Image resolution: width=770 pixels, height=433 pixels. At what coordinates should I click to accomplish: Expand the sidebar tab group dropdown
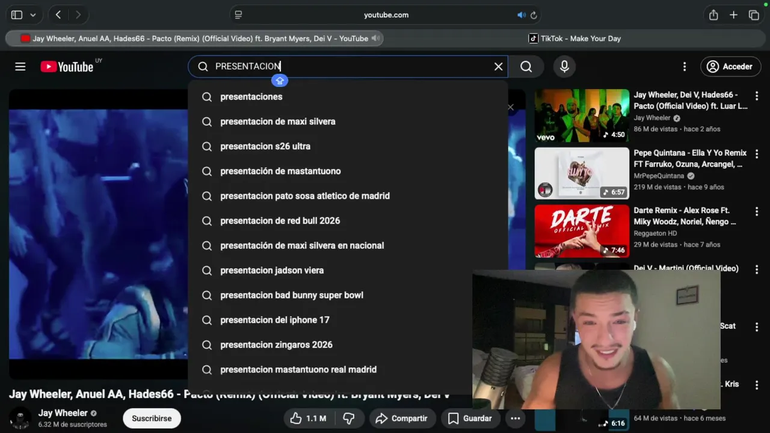point(32,15)
